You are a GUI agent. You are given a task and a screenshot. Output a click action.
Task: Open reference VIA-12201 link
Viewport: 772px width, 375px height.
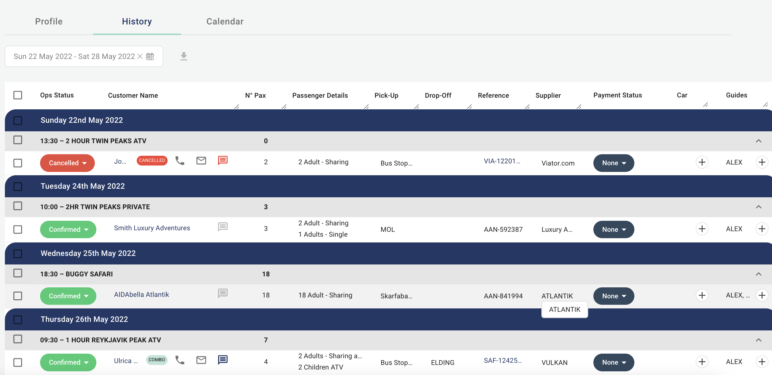502,161
